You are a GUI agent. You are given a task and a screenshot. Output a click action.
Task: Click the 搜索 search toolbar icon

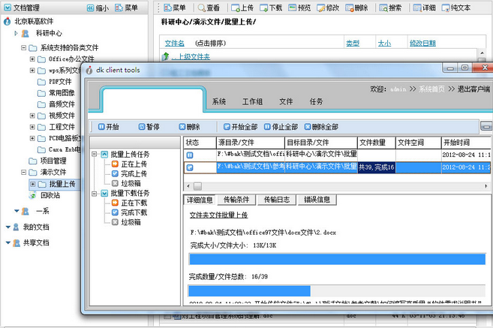(390, 8)
